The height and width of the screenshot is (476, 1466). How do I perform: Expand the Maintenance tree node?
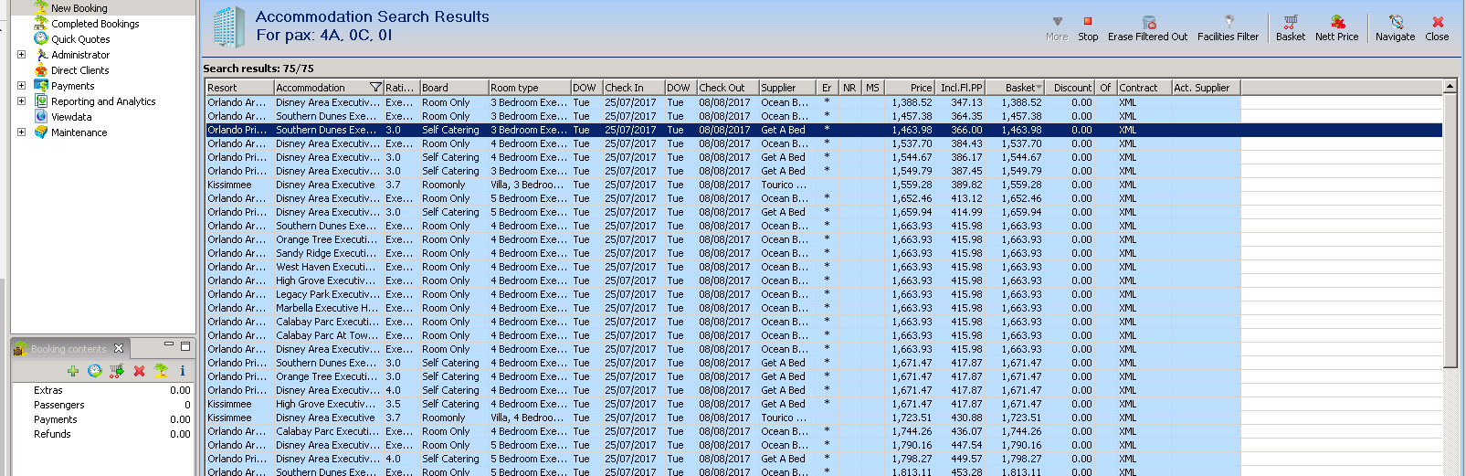tap(21, 132)
